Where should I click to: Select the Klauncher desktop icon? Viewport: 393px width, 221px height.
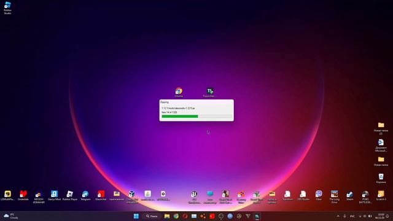pyautogui.click(x=101, y=195)
